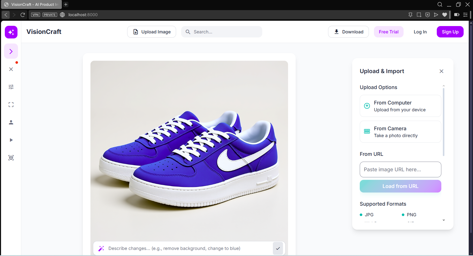Viewport: 473px width, 256px height.
Task: Close the Upload & Import panel
Action: [x=441, y=71]
